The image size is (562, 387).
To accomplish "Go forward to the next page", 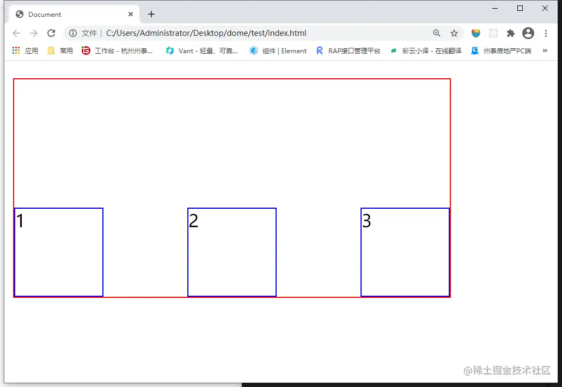I will [x=34, y=33].
